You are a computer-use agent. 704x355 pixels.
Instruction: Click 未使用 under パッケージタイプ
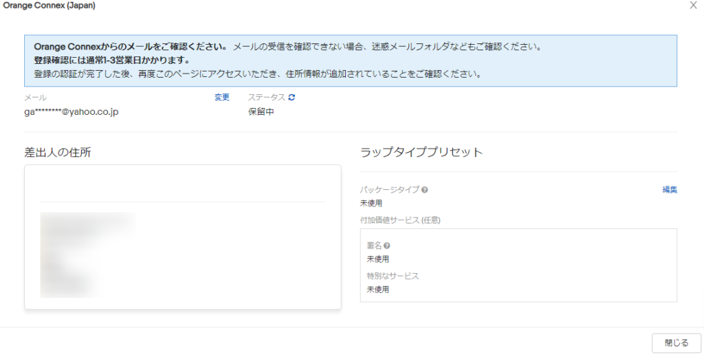[371, 203]
